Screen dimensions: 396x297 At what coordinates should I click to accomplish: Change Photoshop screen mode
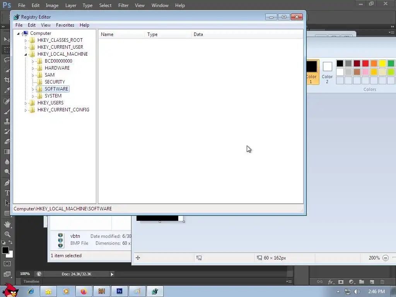pos(7,274)
